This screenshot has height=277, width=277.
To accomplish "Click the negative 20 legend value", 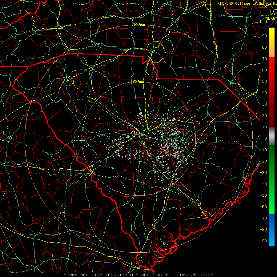I will pyautogui.click(x=263, y=161).
